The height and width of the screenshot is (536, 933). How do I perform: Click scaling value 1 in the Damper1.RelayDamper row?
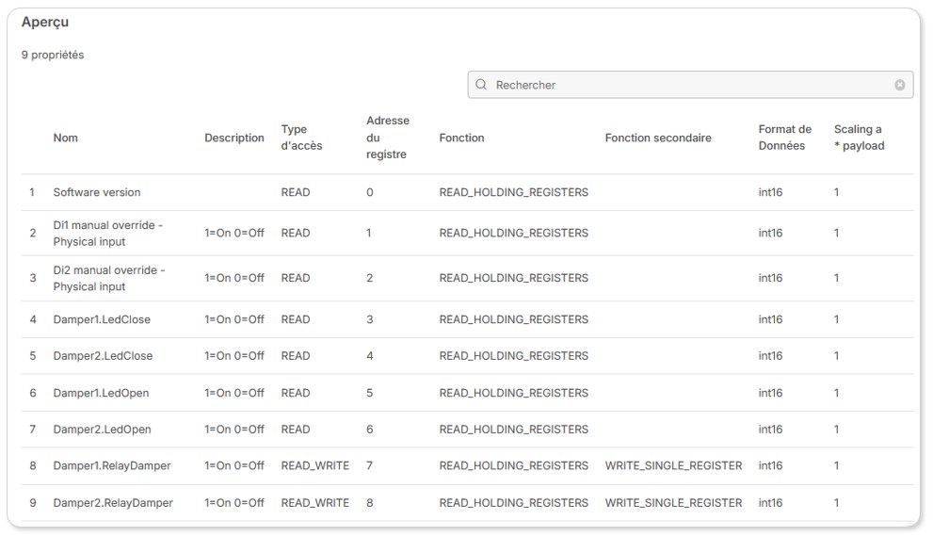836,465
